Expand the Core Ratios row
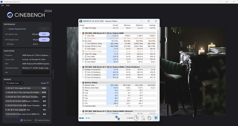The image size is (238, 126). (x=83, y=62)
